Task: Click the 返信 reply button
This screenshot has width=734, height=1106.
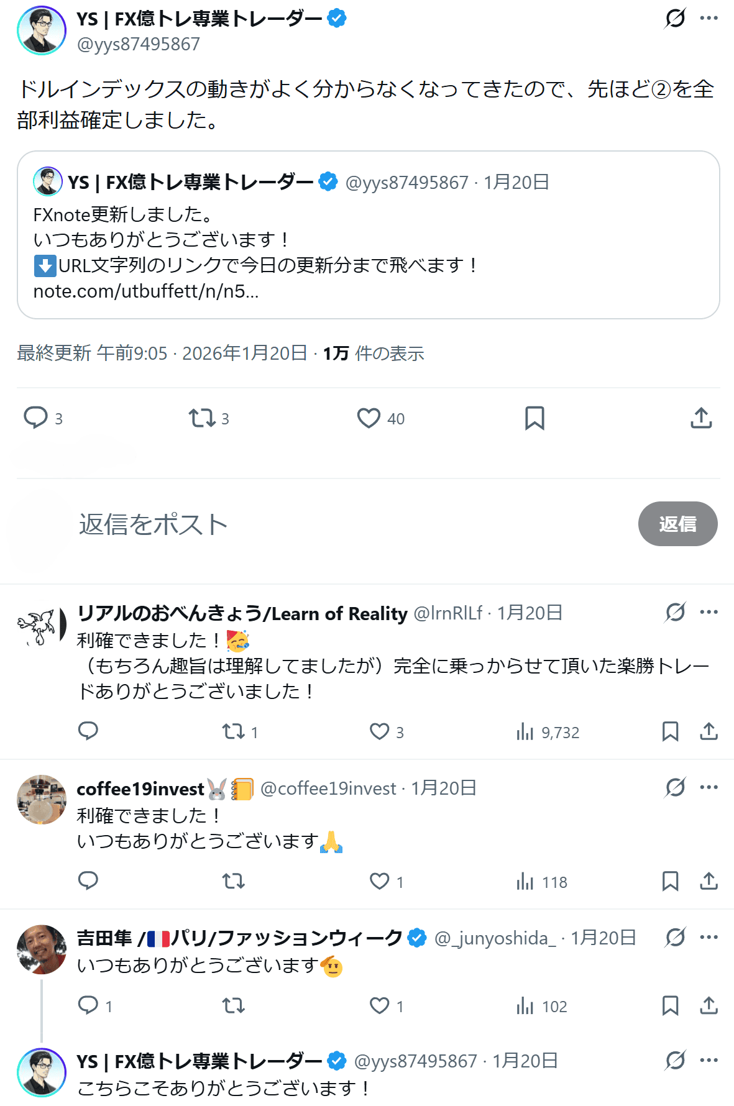Action: [677, 524]
